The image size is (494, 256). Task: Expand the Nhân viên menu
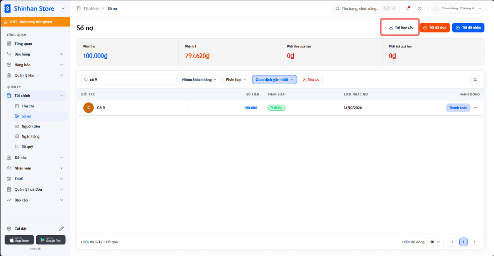click(x=35, y=168)
